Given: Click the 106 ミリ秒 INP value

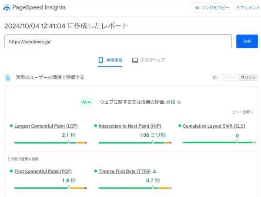Looking at the screenshot, I should [x=153, y=135].
